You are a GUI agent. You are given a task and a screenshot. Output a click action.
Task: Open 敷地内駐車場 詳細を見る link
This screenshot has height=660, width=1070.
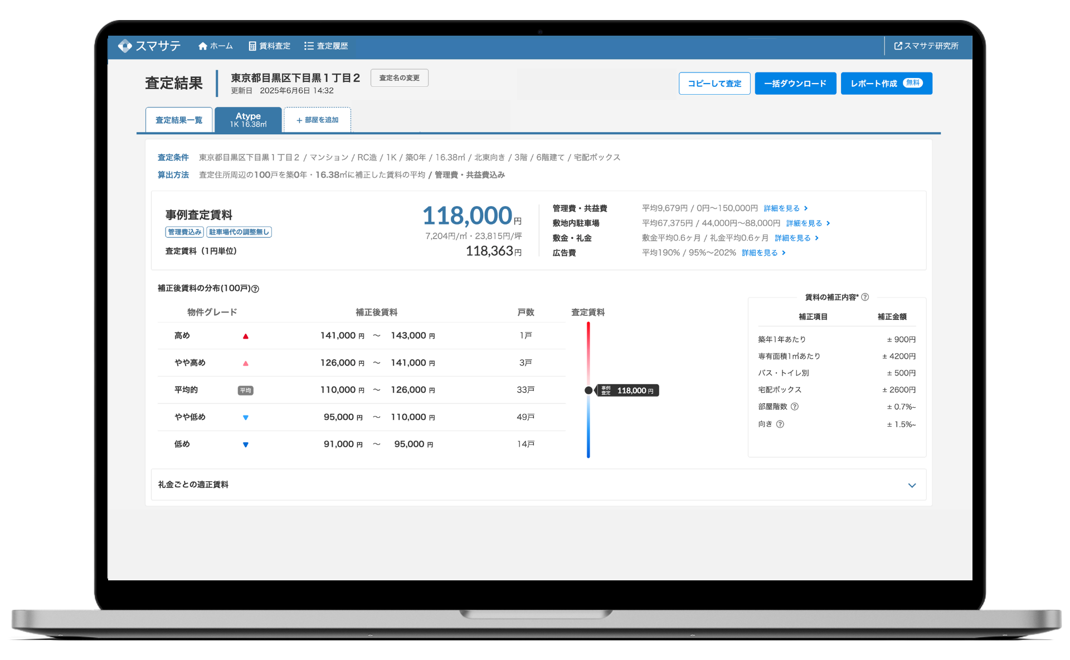click(x=808, y=223)
